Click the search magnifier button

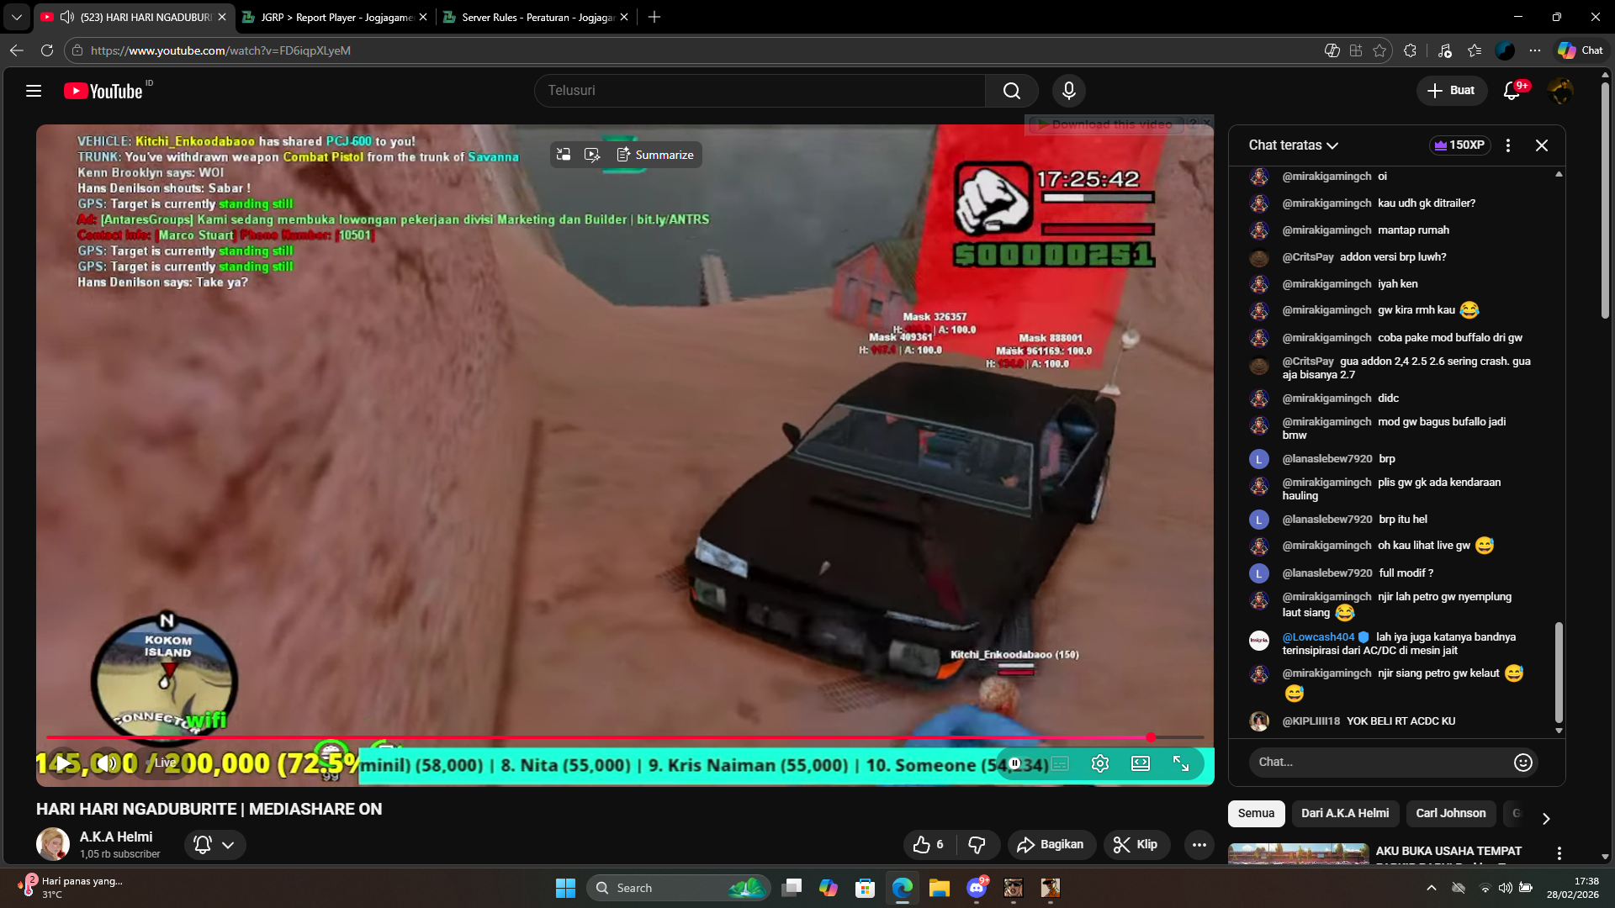pyautogui.click(x=1012, y=91)
